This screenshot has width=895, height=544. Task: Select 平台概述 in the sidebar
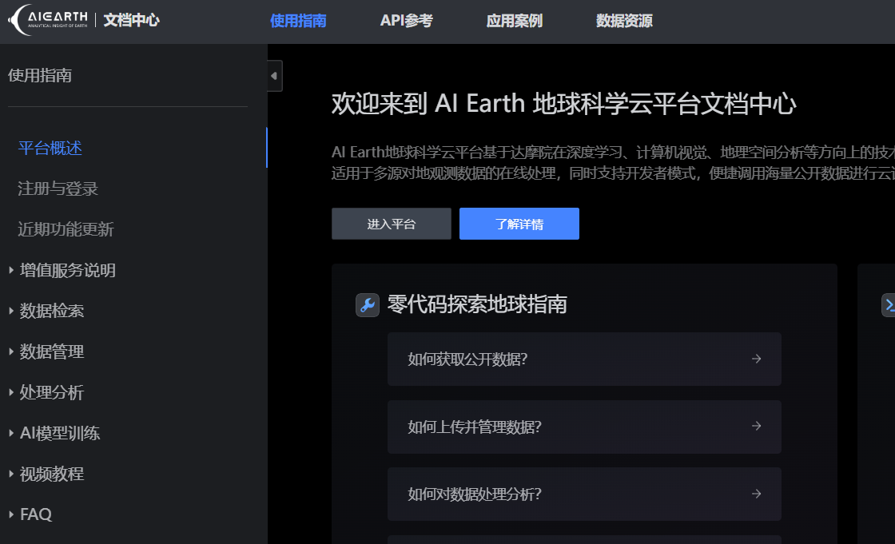(x=50, y=149)
